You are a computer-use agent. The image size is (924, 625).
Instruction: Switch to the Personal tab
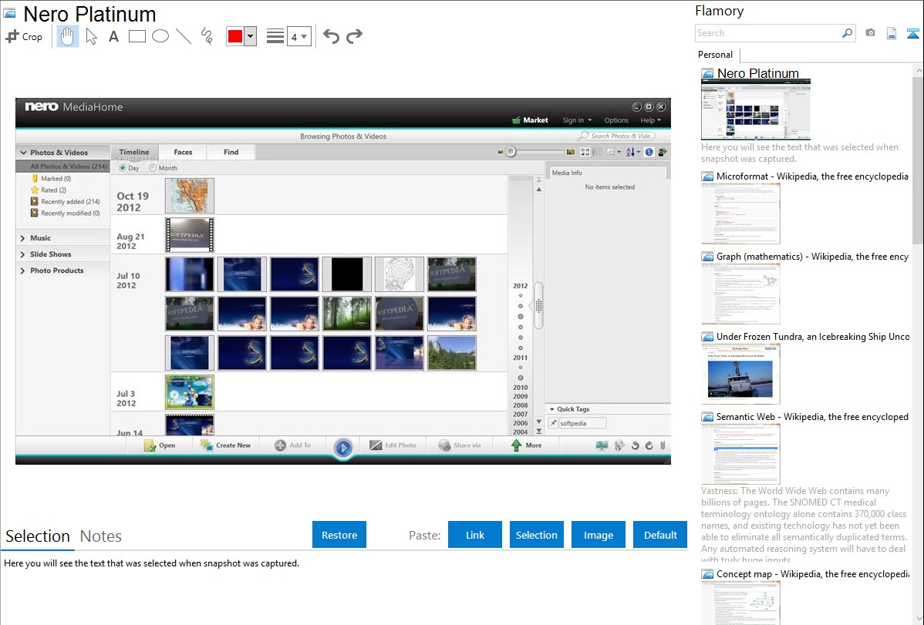pyautogui.click(x=716, y=55)
